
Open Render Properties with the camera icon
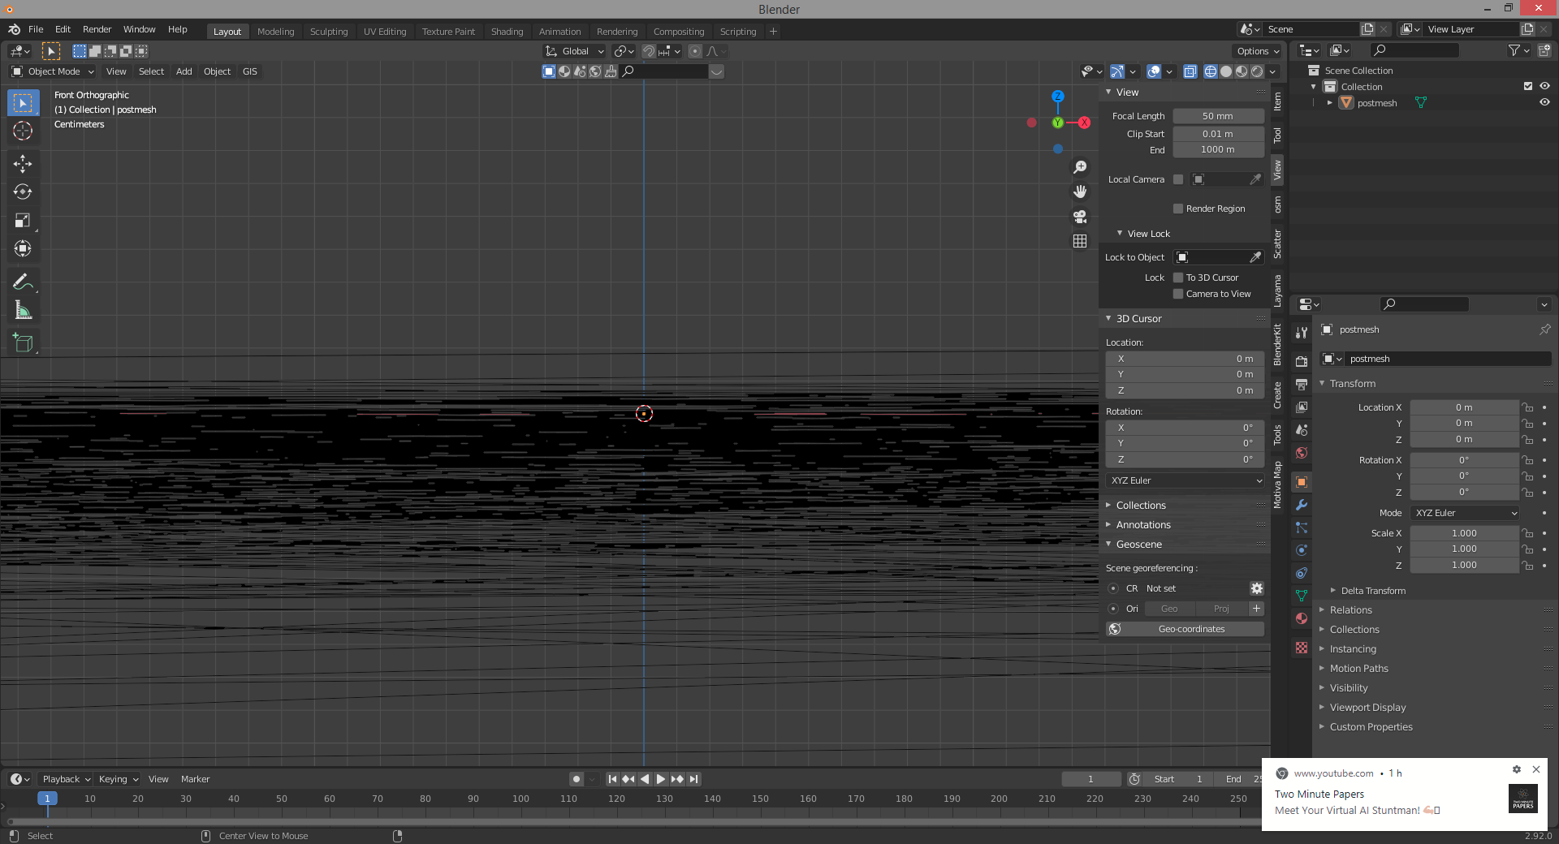1301,362
